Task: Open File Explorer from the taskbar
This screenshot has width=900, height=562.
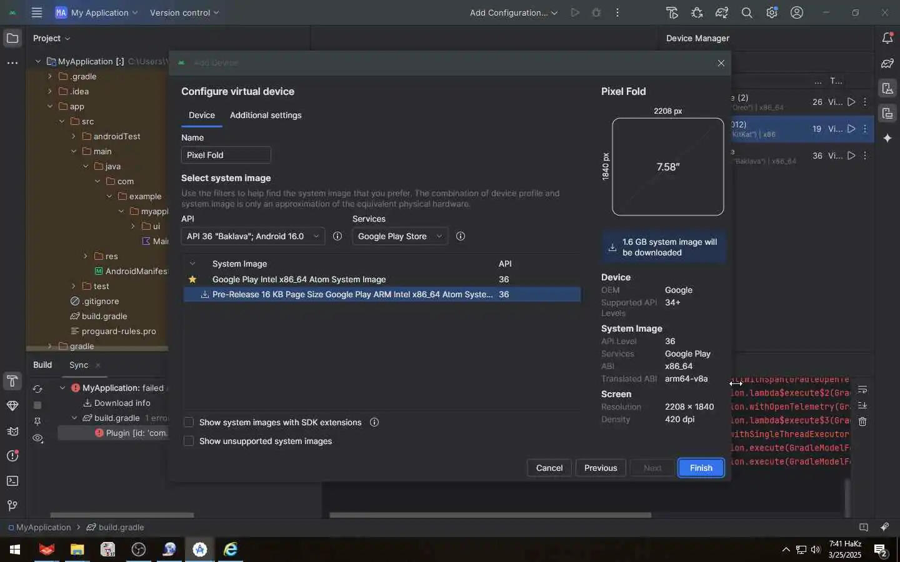Action: (x=77, y=550)
